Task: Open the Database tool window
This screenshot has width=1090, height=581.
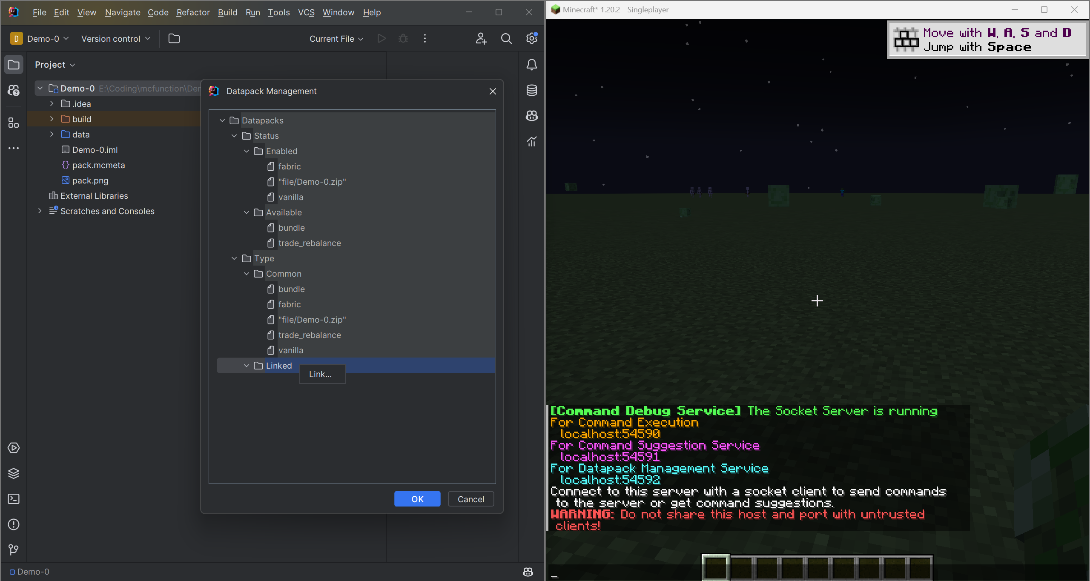Action: 531,90
